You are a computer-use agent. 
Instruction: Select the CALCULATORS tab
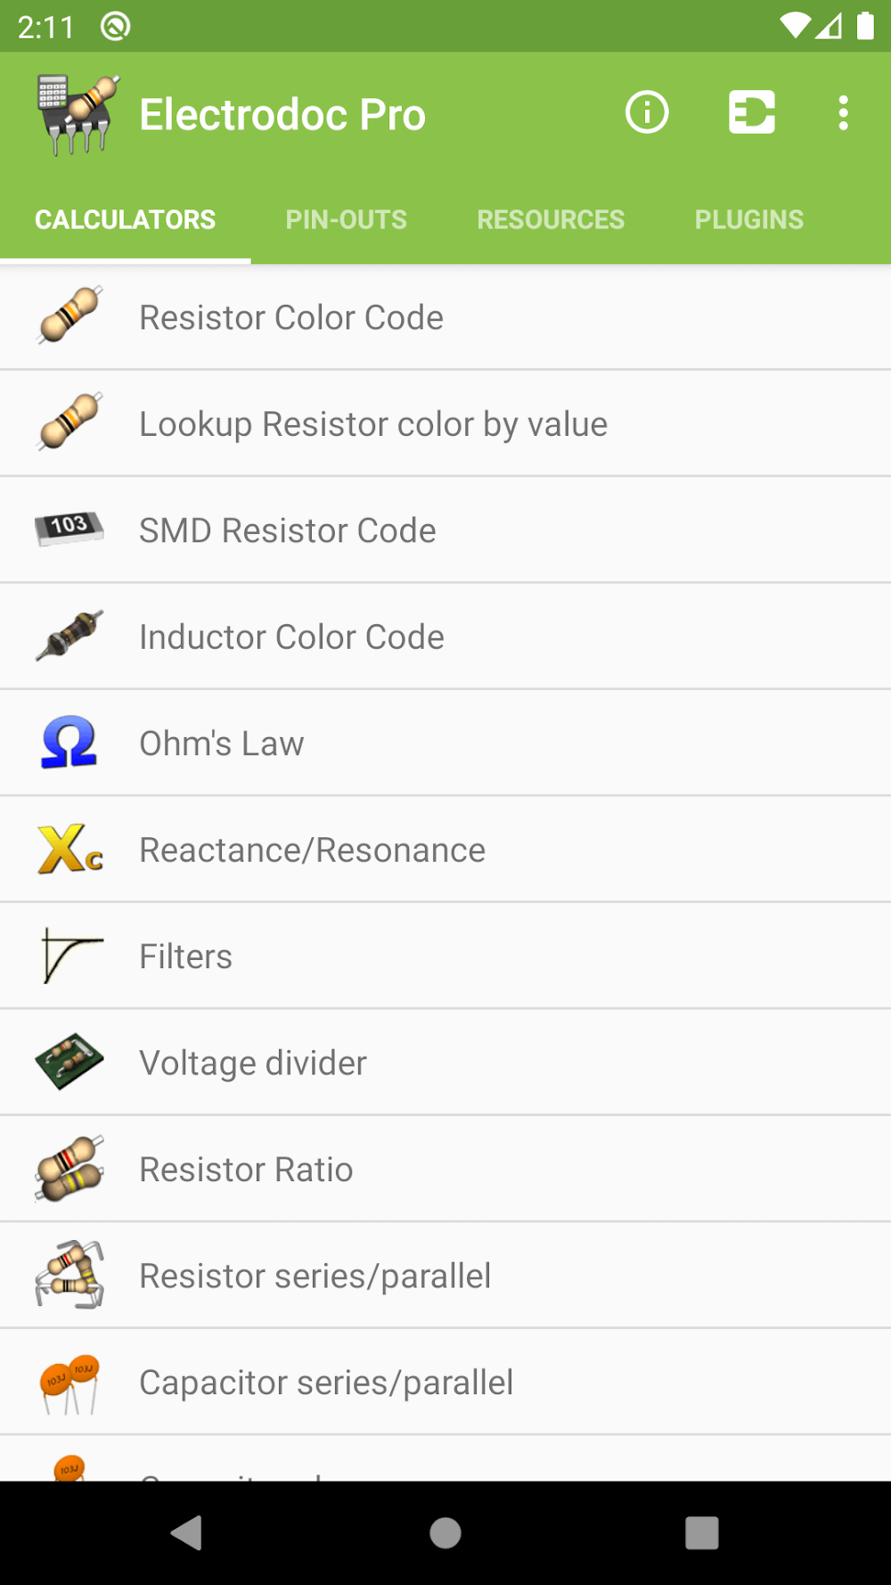pos(125,220)
